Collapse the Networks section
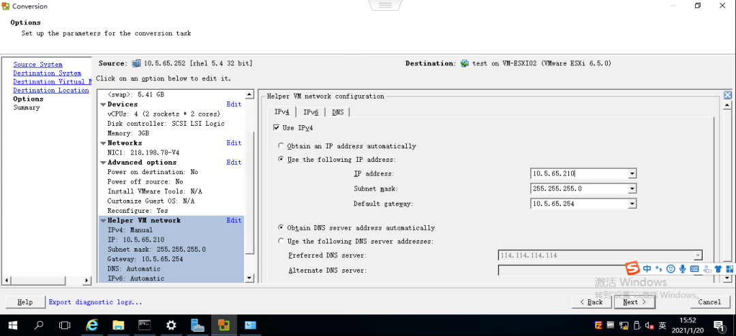 click(104, 143)
